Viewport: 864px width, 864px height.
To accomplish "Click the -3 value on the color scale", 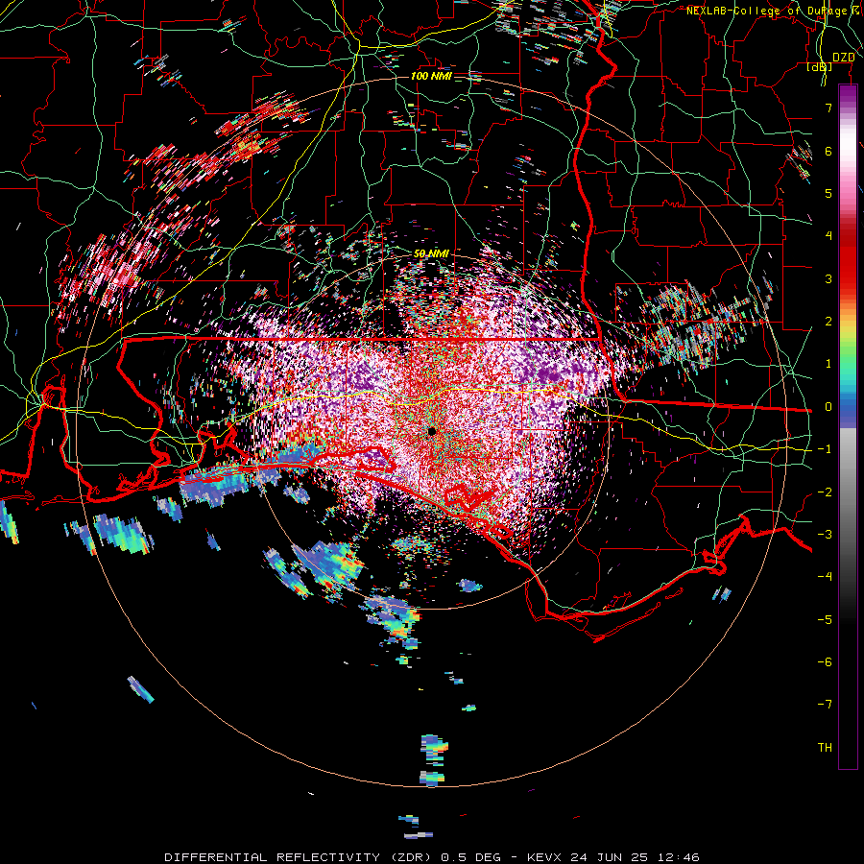I will coord(825,535).
